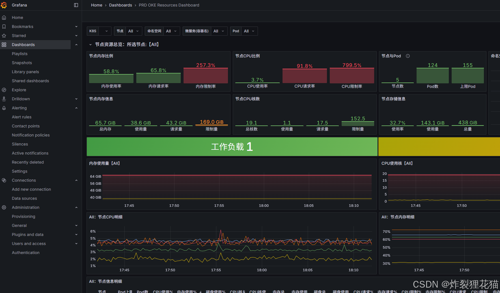The height and width of the screenshot is (293, 500).
Task: Collapse the 节点资源总览 row chevron
Action: (x=90, y=45)
